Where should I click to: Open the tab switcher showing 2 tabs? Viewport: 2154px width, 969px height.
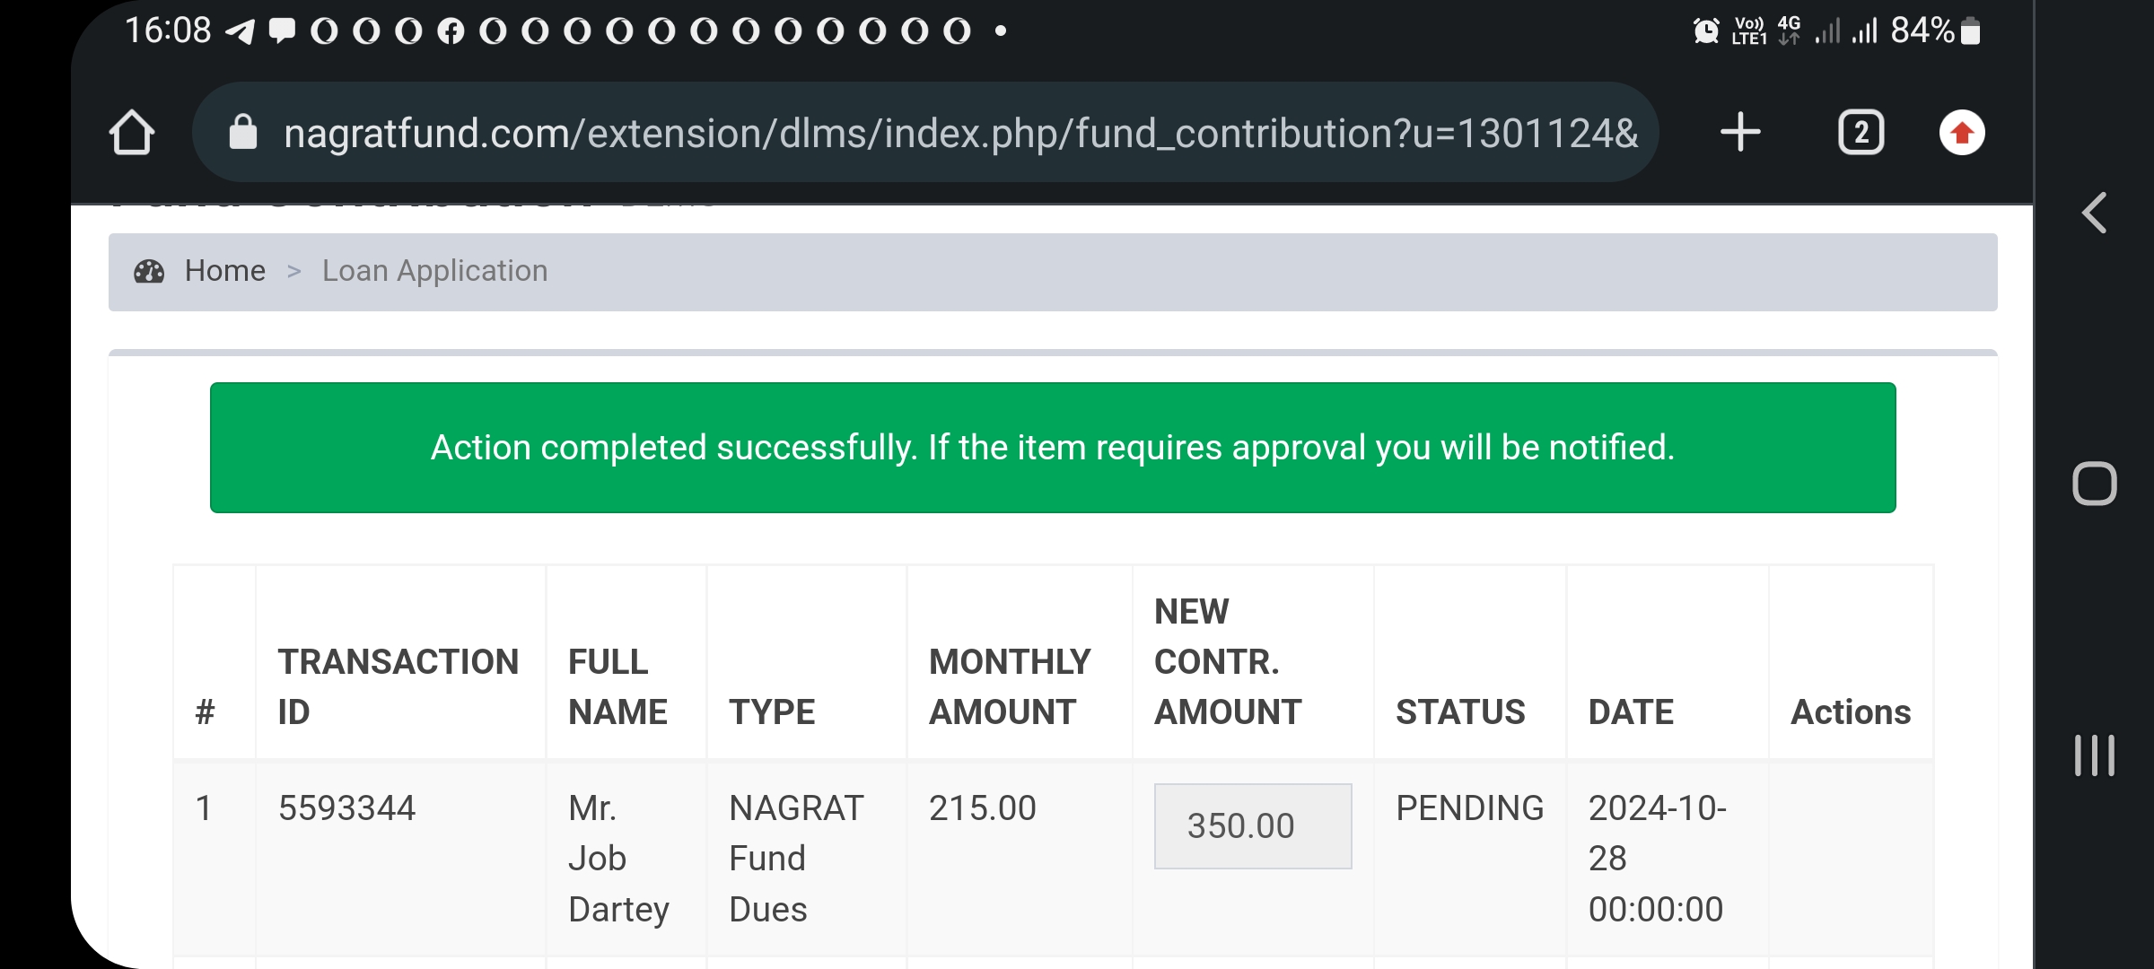click(x=1861, y=133)
